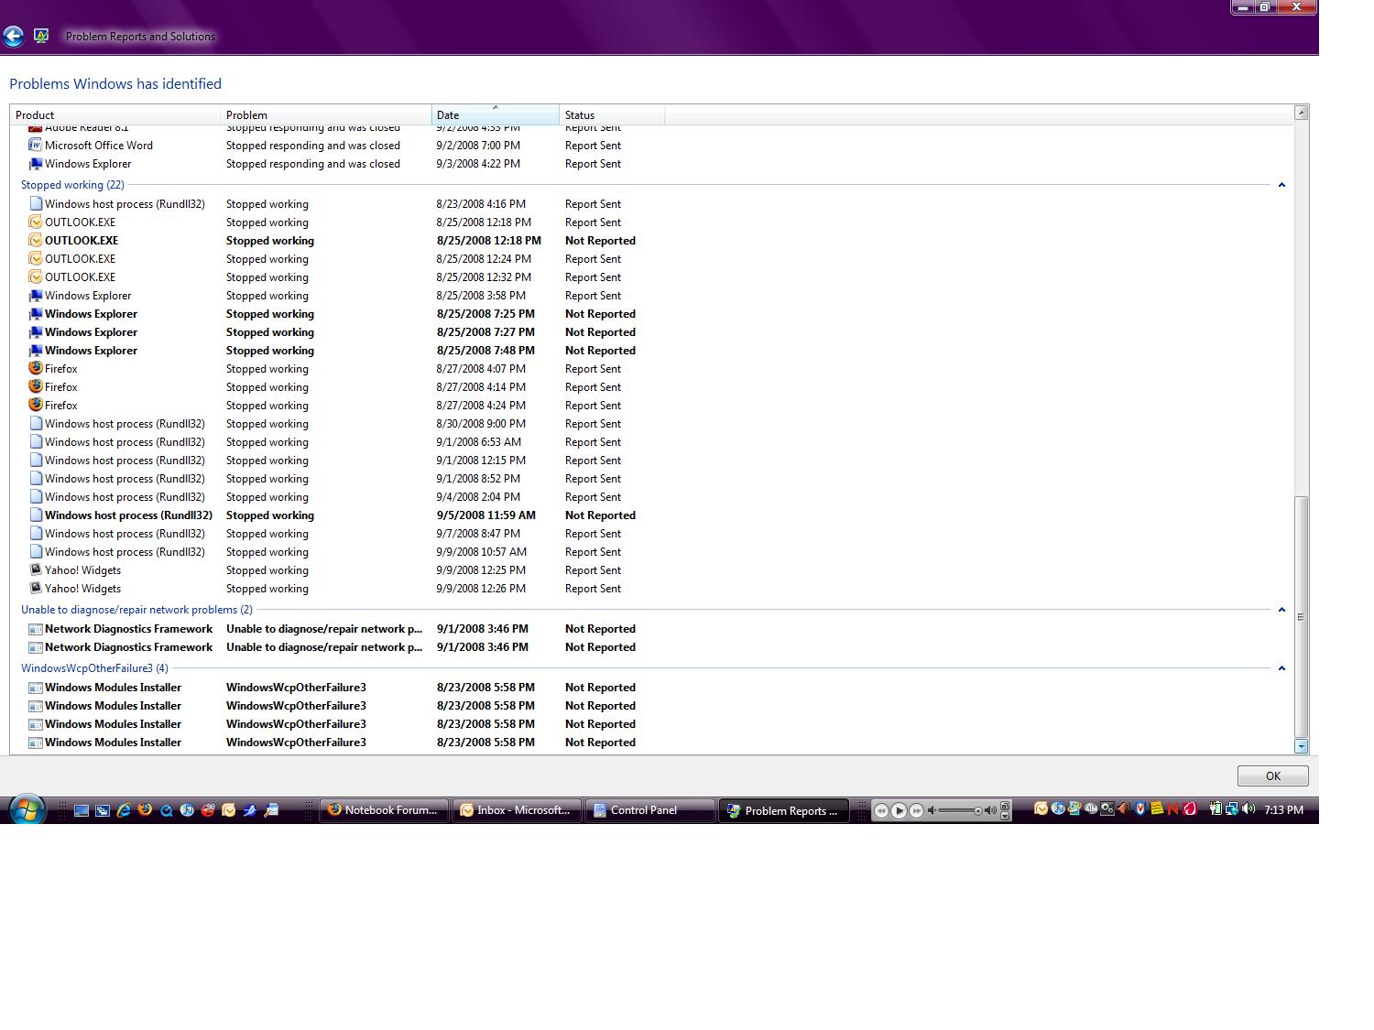
Task: Click the OK button
Action: tap(1272, 775)
